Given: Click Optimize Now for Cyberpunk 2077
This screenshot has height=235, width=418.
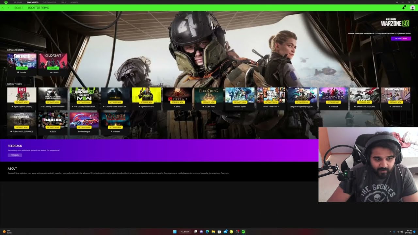Looking at the screenshot, I should point(146,102).
